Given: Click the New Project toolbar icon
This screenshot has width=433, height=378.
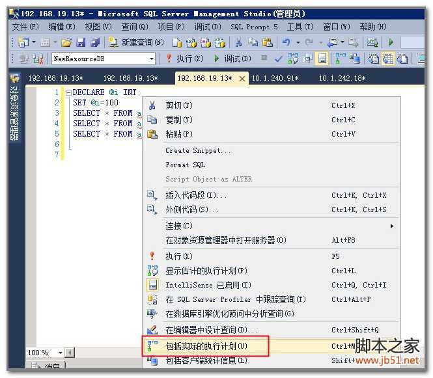Looking at the screenshot, I should tap(23, 42).
